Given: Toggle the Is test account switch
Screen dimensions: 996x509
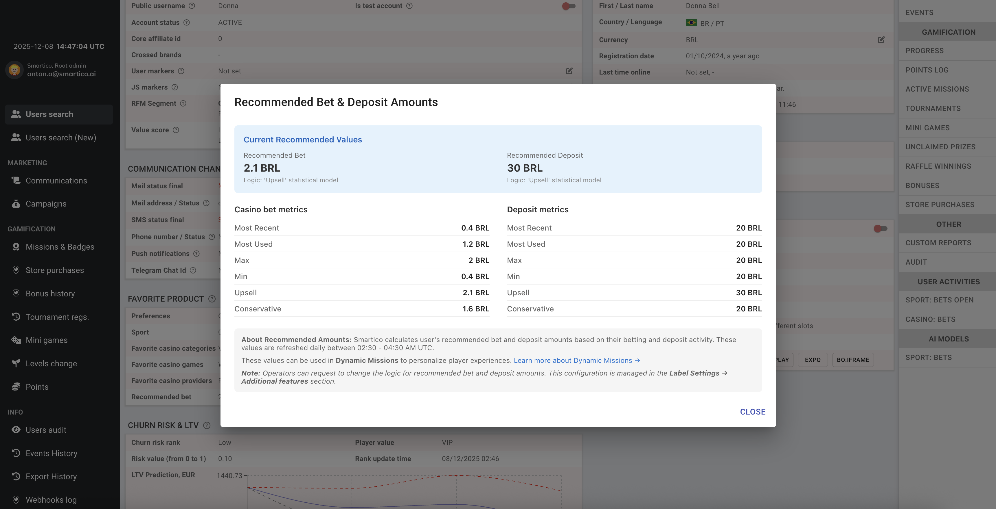Looking at the screenshot, I should click(x=568, y=6).
